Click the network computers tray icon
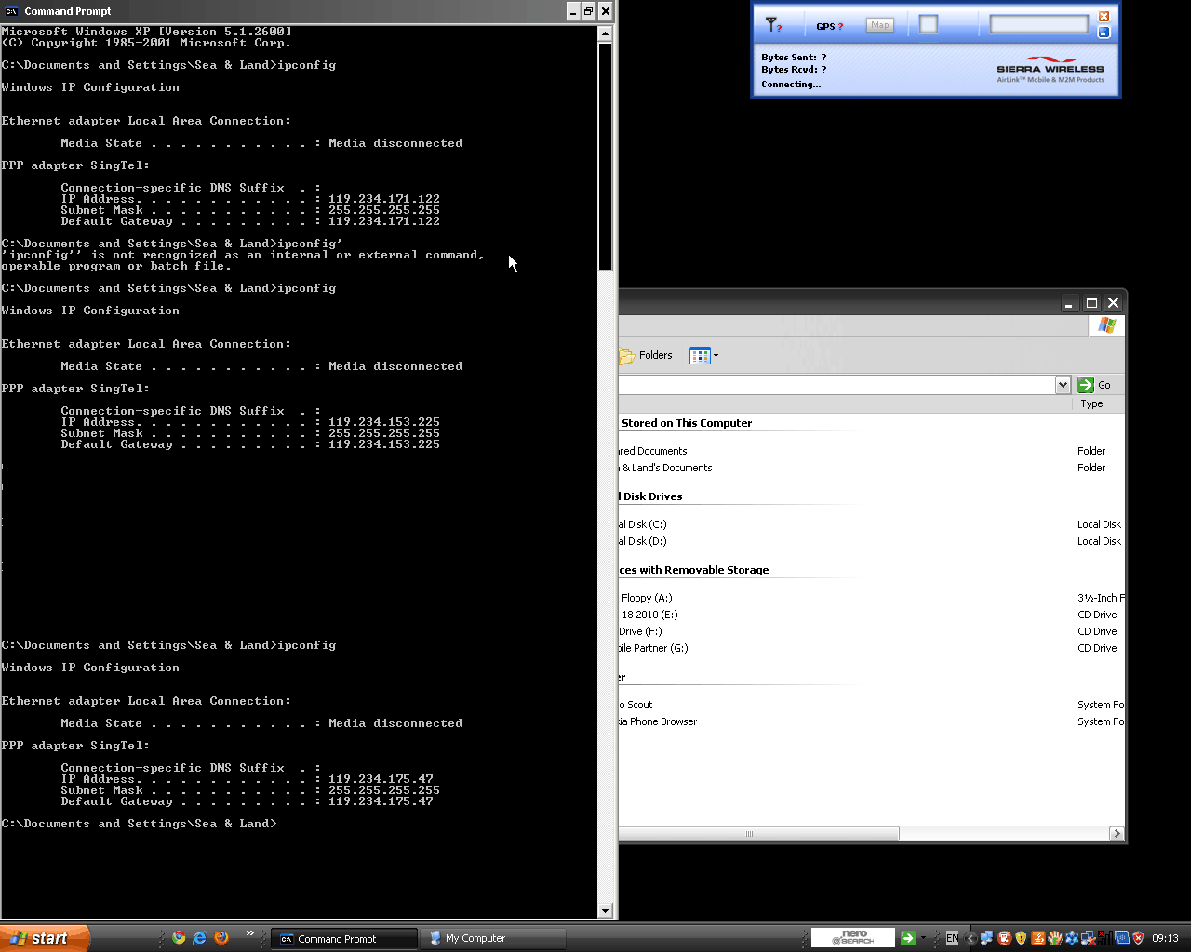Viewport: 1191px width, 952px height. pyautogui.click(x=986, y=938)
